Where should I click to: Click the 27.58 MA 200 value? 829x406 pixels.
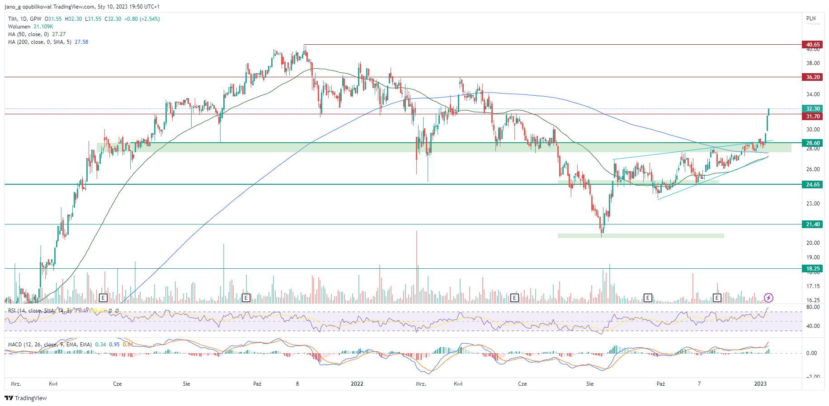click(81, 42)
